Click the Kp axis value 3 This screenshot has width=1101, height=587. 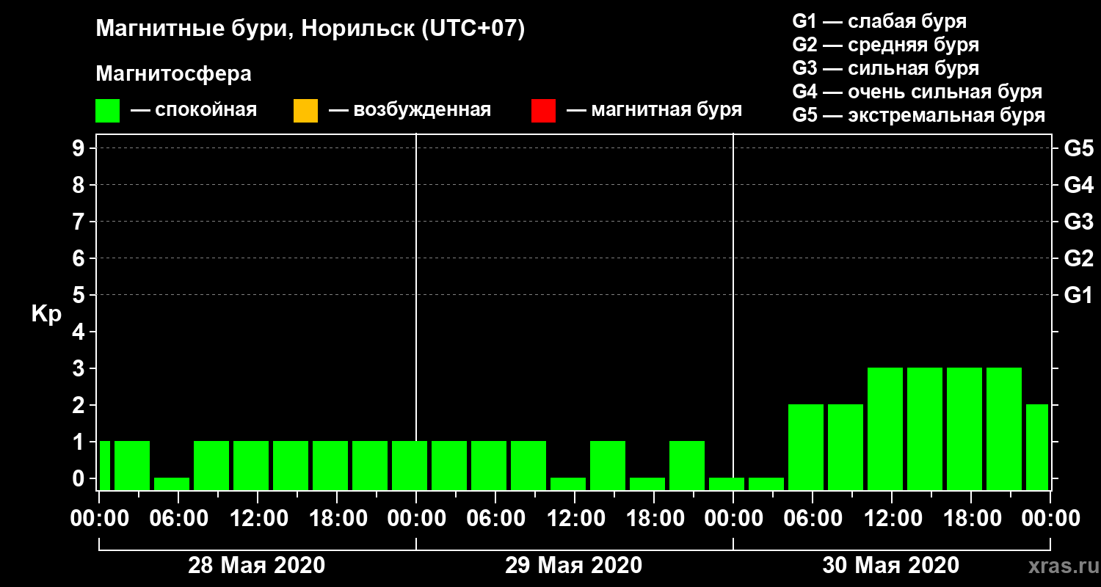pos(80,368)
